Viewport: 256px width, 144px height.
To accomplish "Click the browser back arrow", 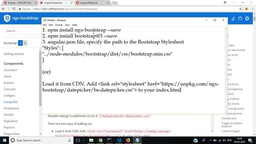I will click(x=4, y=9).
